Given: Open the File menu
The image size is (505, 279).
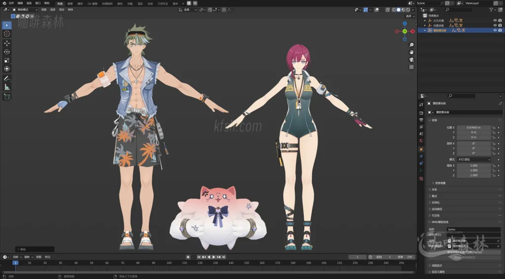Looking at the screenshot, I should click(x=11, y=3).
